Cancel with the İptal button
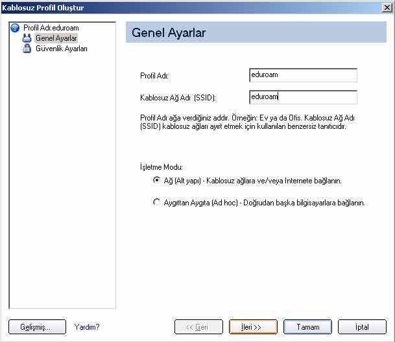 click(362, 327)
